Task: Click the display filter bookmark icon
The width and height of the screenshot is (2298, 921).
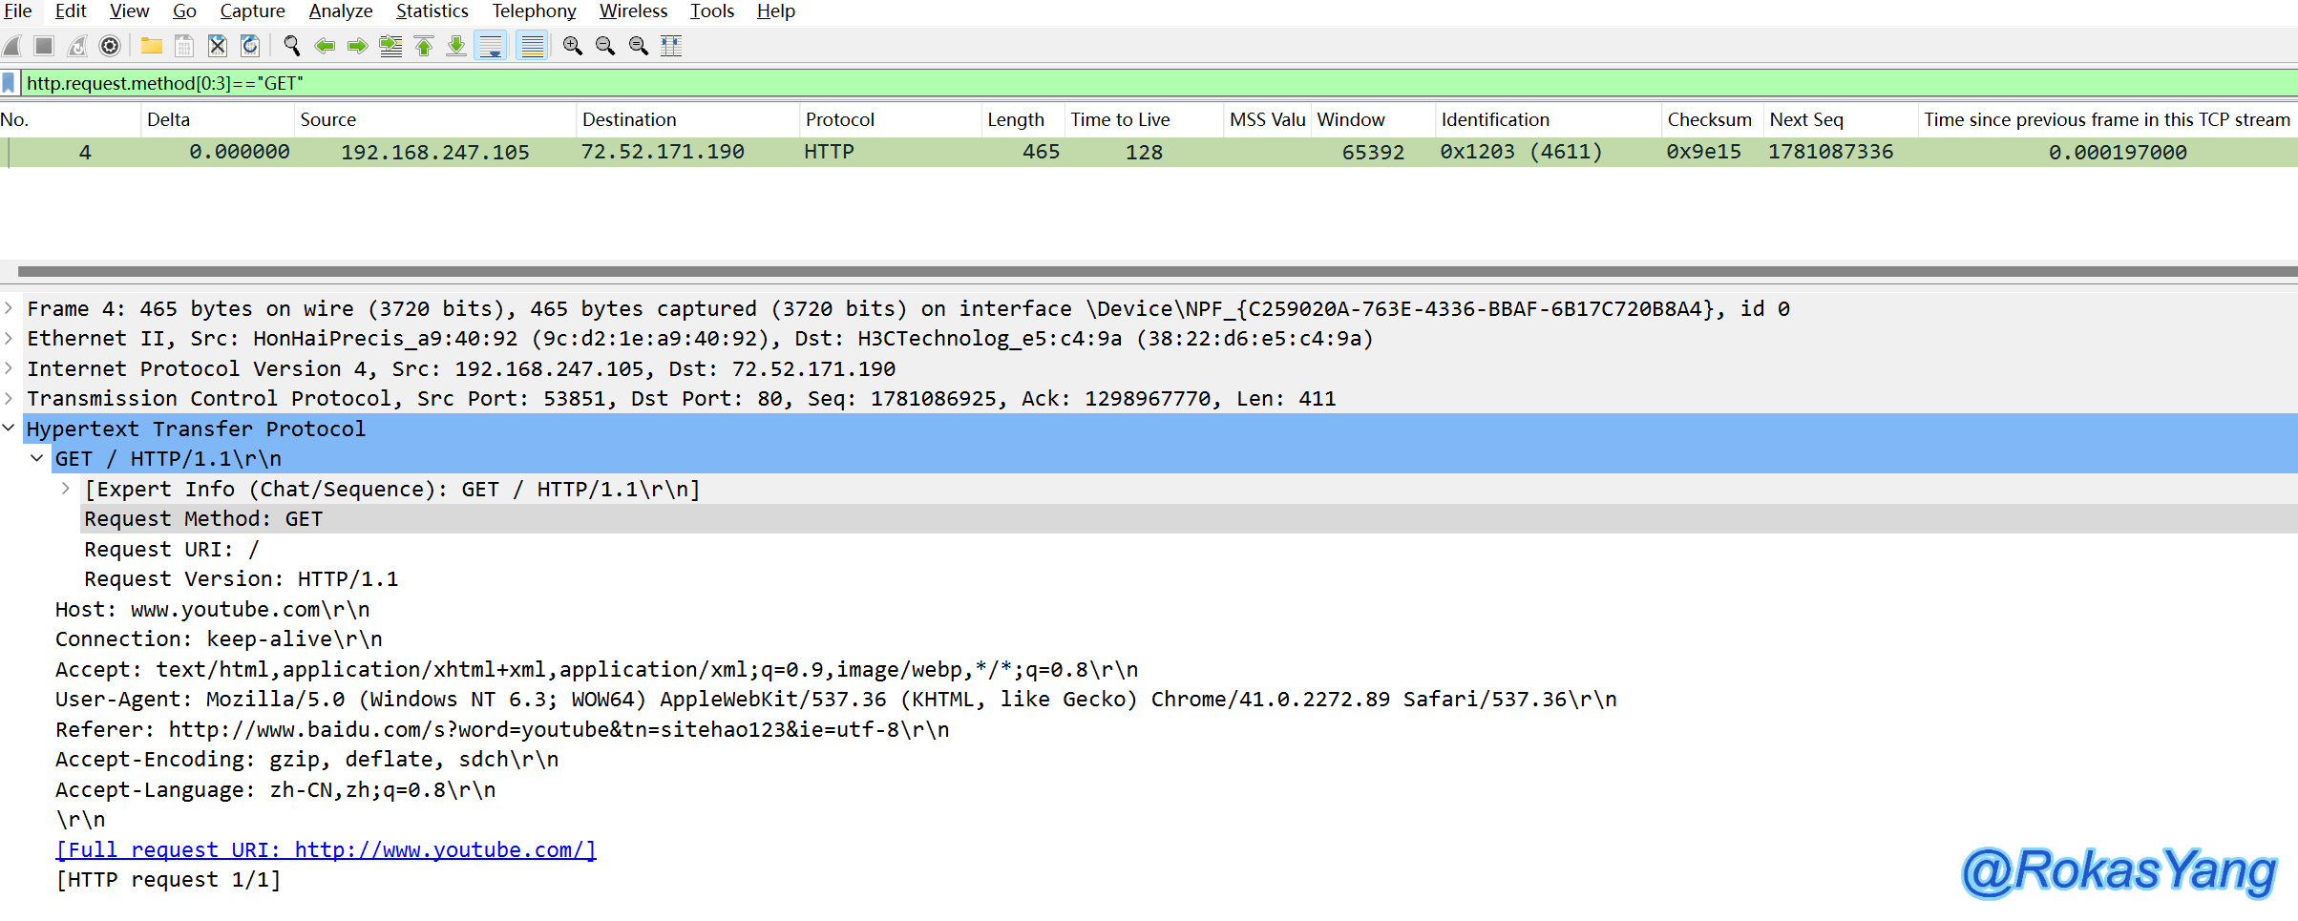Action: (10, 84)
